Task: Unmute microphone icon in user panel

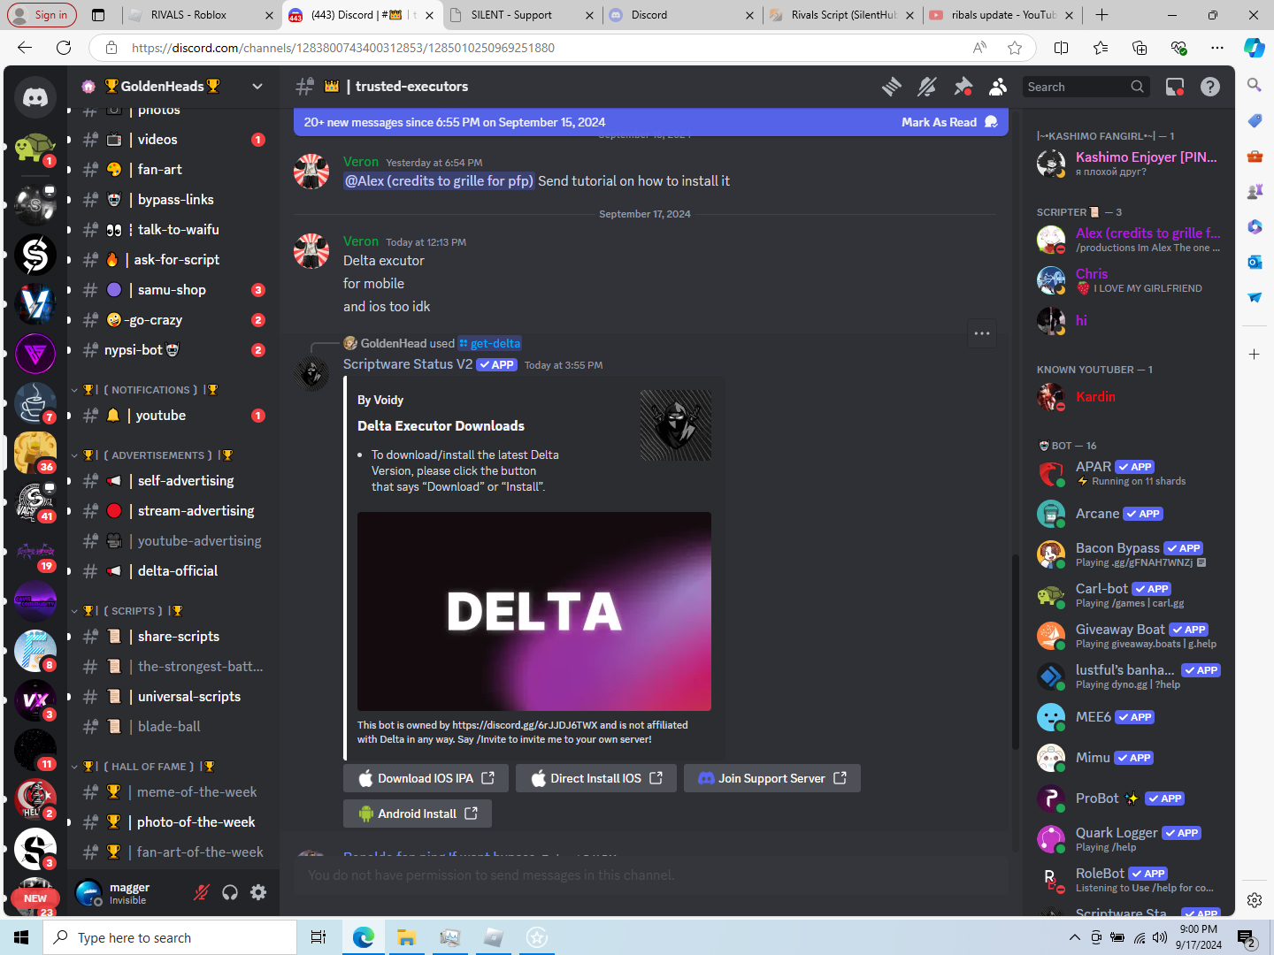Action: pos(202,892)
